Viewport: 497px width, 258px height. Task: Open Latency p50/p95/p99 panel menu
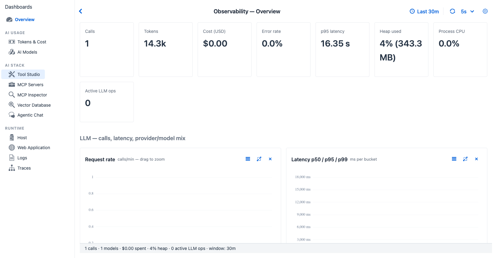click(x=454, y=159)
